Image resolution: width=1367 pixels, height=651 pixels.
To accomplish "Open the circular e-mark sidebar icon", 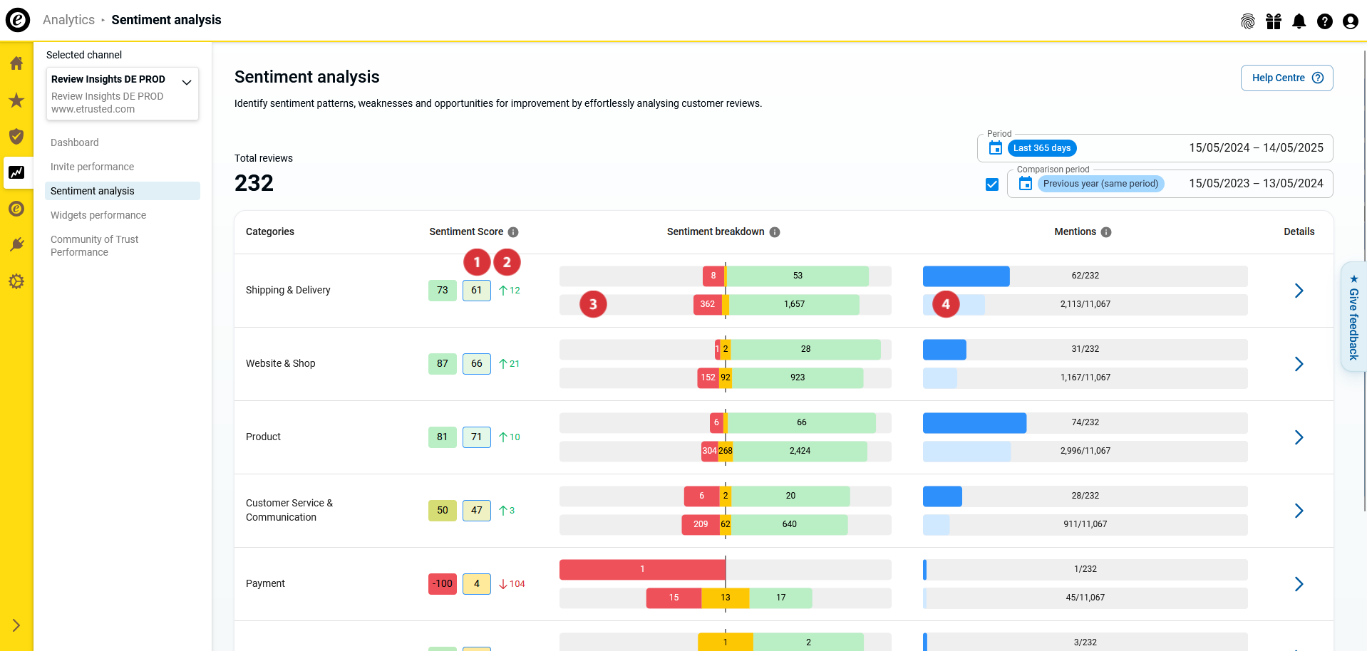I will pyautogui.click(x=16, y=209).
